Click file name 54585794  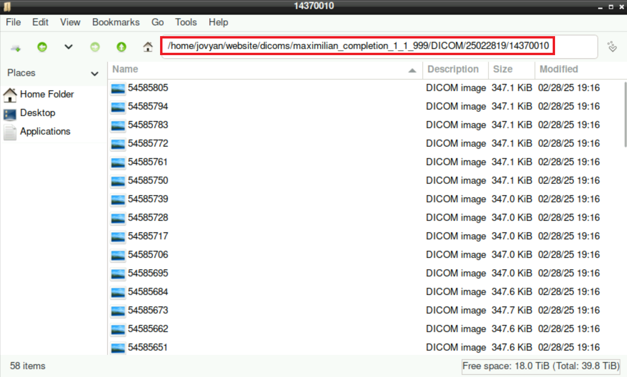click(x=148, y=106)
